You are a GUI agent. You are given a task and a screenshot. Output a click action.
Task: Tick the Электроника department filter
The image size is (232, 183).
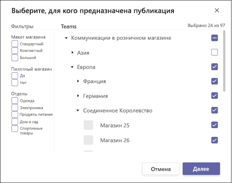tap(15, 108)
